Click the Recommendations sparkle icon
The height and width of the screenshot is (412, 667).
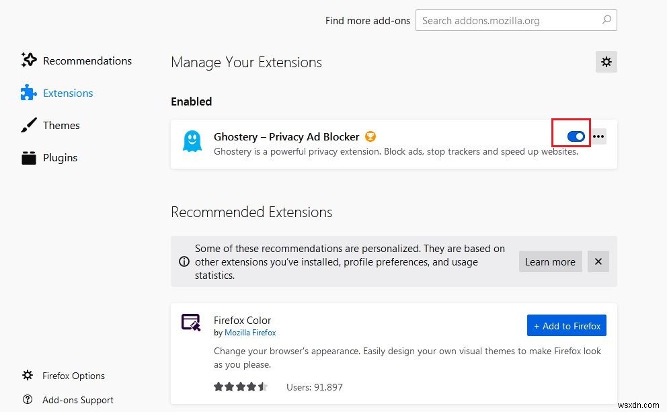[x=29, y=60]
